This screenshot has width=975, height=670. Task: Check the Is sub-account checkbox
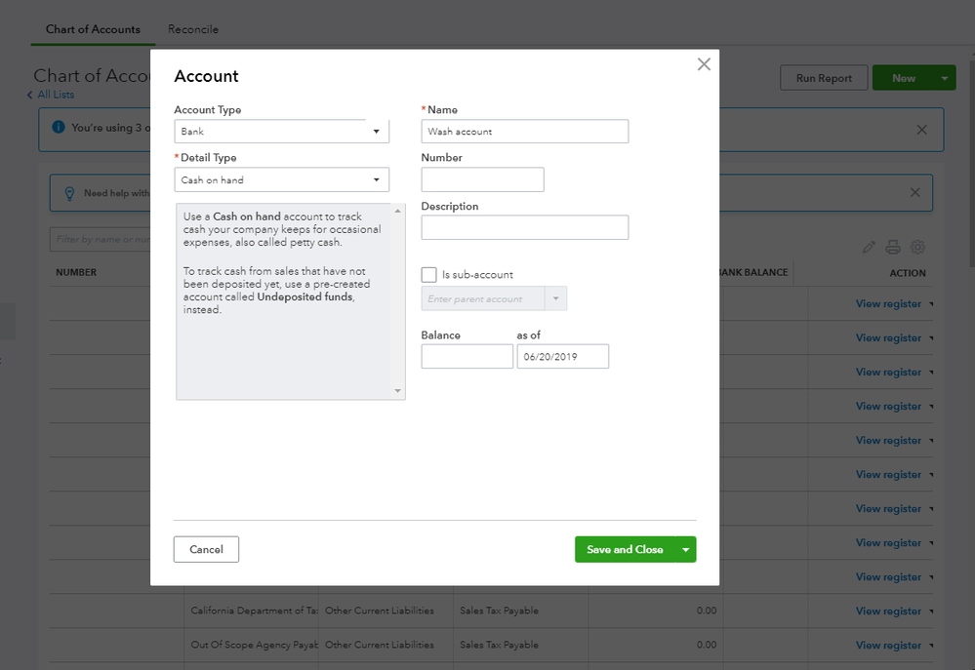[x=428, y=275]
